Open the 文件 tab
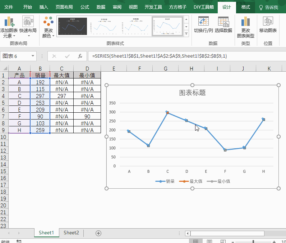This screenshot has width=286, height=243. tap(8, 7)
